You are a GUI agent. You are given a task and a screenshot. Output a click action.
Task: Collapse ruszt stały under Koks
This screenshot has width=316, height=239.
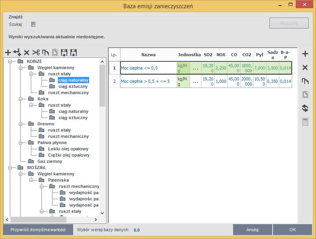(x=31, y=105)
